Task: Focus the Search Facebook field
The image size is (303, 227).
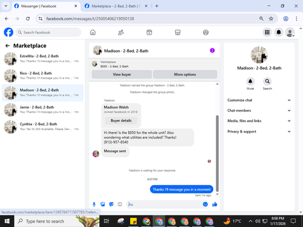Action: (x=48, y=32)
